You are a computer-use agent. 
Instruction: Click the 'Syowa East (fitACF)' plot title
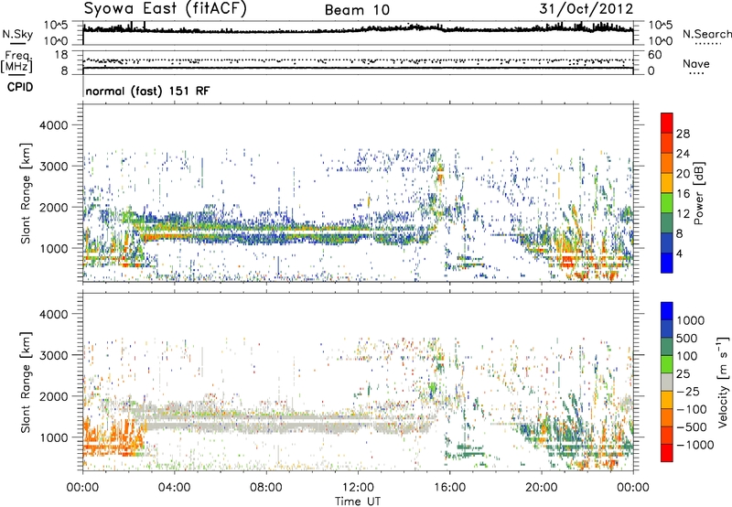pos(165,9)
